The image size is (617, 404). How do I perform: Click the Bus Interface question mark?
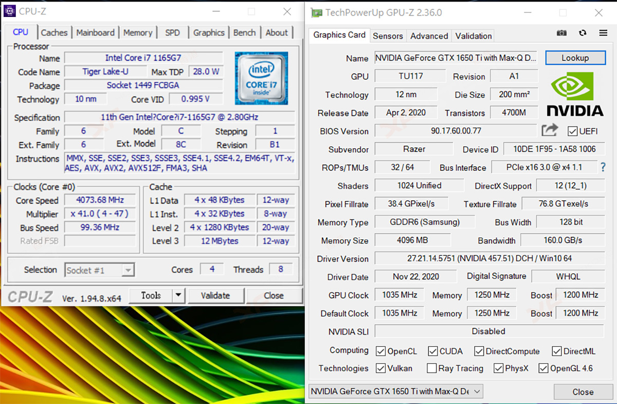coord(603,167)
